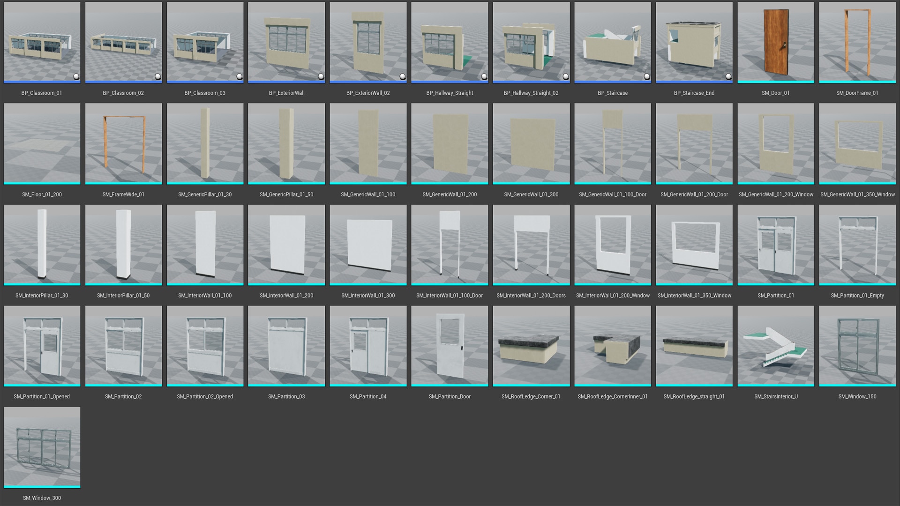The image size is (900, 506).
Task: Select the SM_RoofLedge_Corner_01 asset
Action: 531,346
